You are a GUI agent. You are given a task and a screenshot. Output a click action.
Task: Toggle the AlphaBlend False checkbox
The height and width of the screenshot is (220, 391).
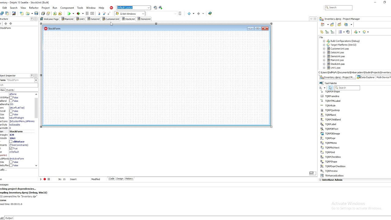point(11,101)
